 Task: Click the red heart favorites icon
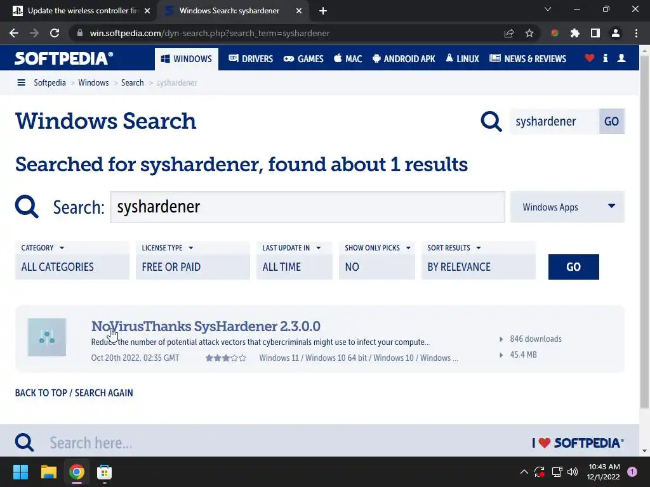click(x=590, y=58)
